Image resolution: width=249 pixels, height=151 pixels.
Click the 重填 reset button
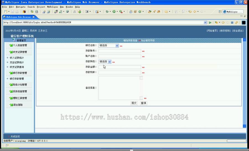144,103
